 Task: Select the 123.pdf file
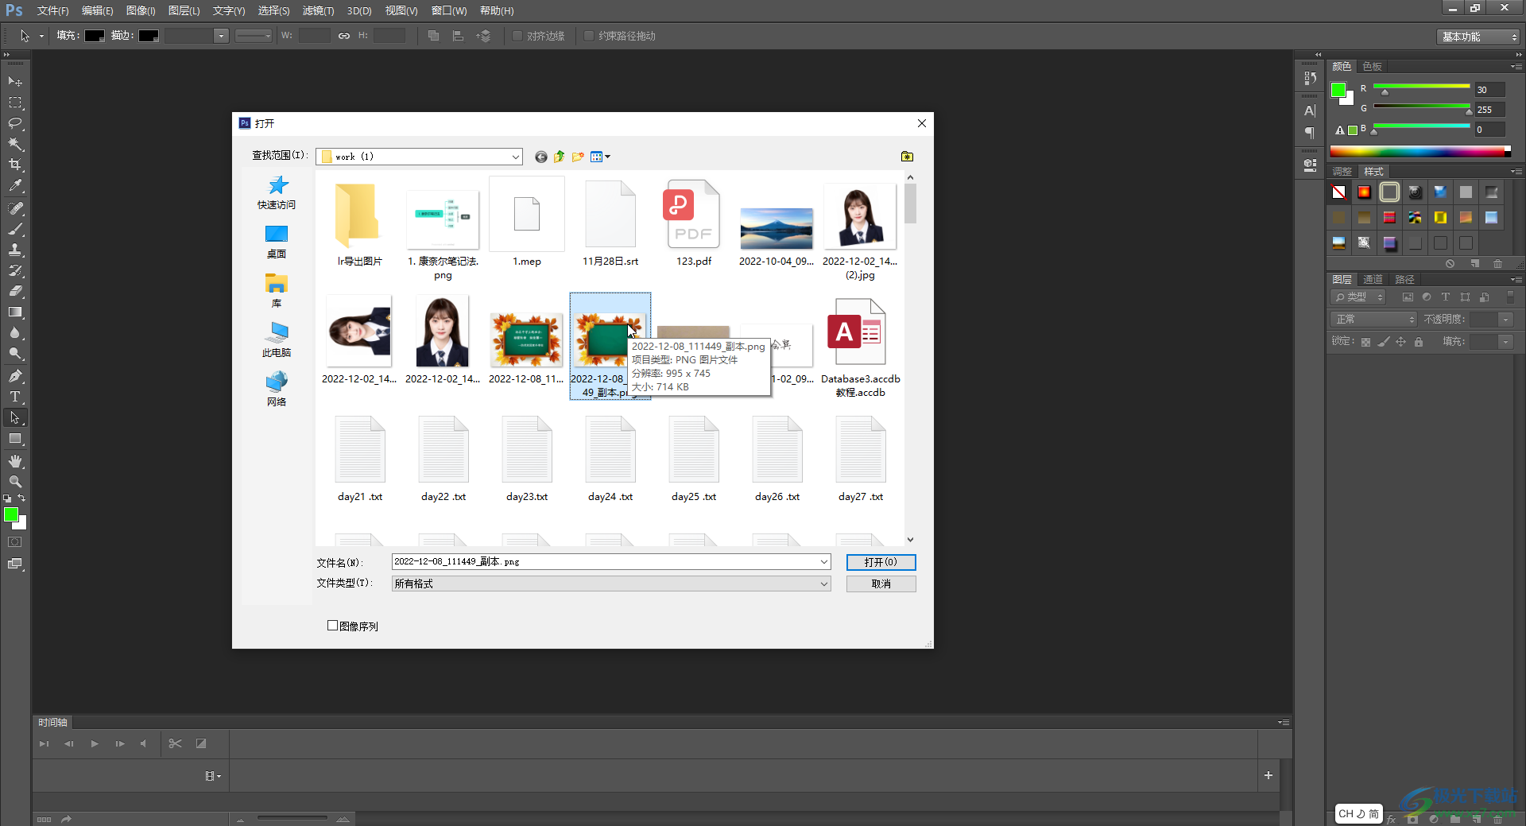(x=693, y=225)
